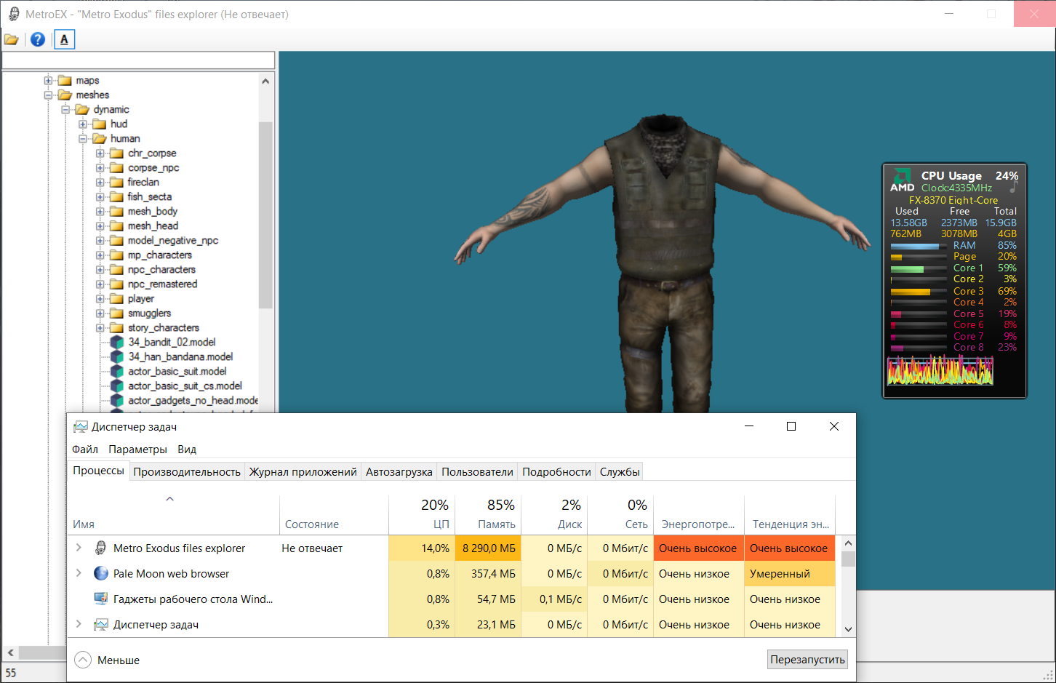
Task: Switch to the Подробности tab
Action: (x=556, y=471)
